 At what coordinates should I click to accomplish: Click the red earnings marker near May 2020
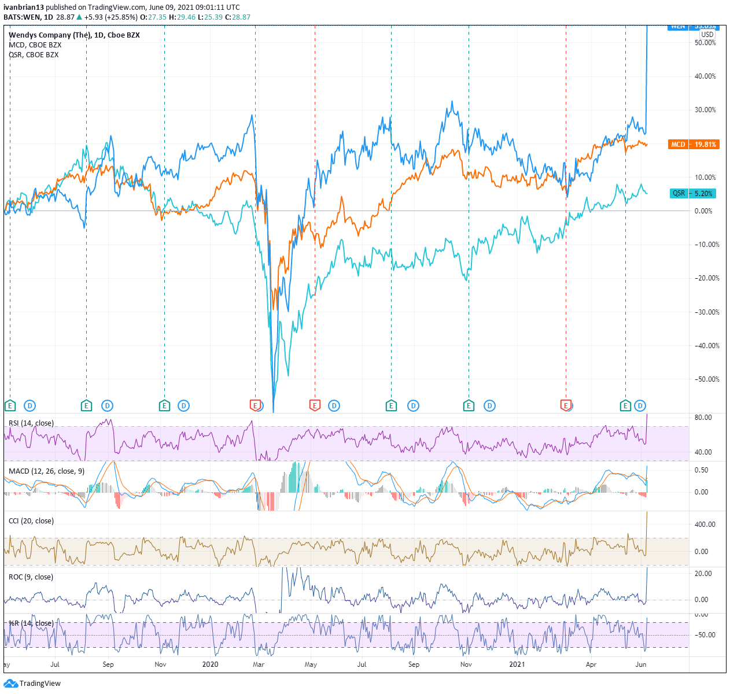tap(315, 405)
